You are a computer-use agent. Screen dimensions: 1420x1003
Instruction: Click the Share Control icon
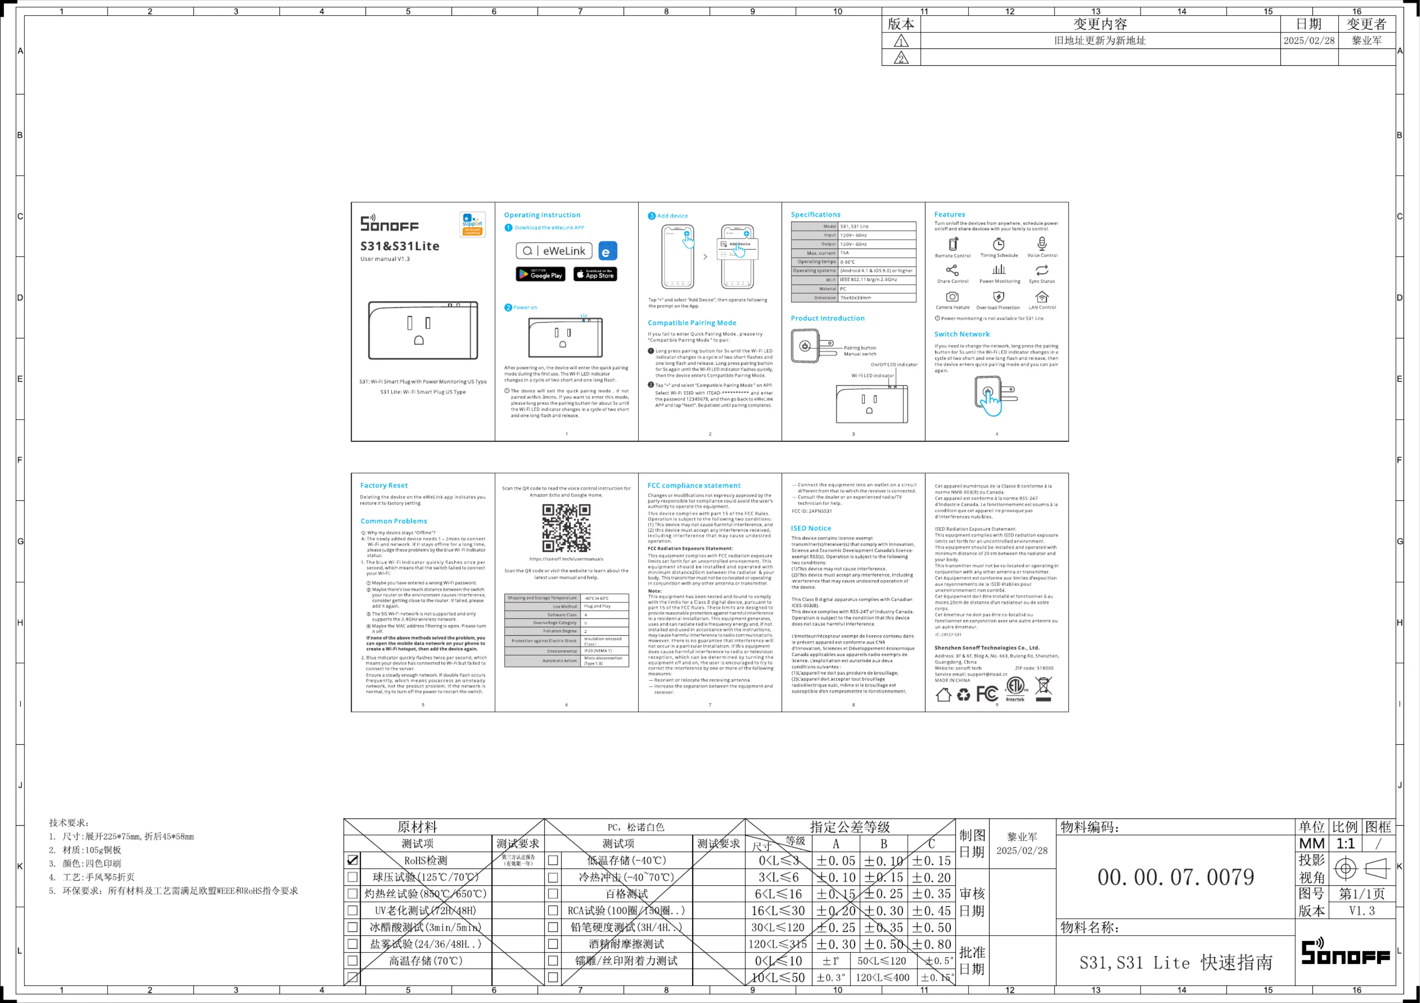click(952, 270)
